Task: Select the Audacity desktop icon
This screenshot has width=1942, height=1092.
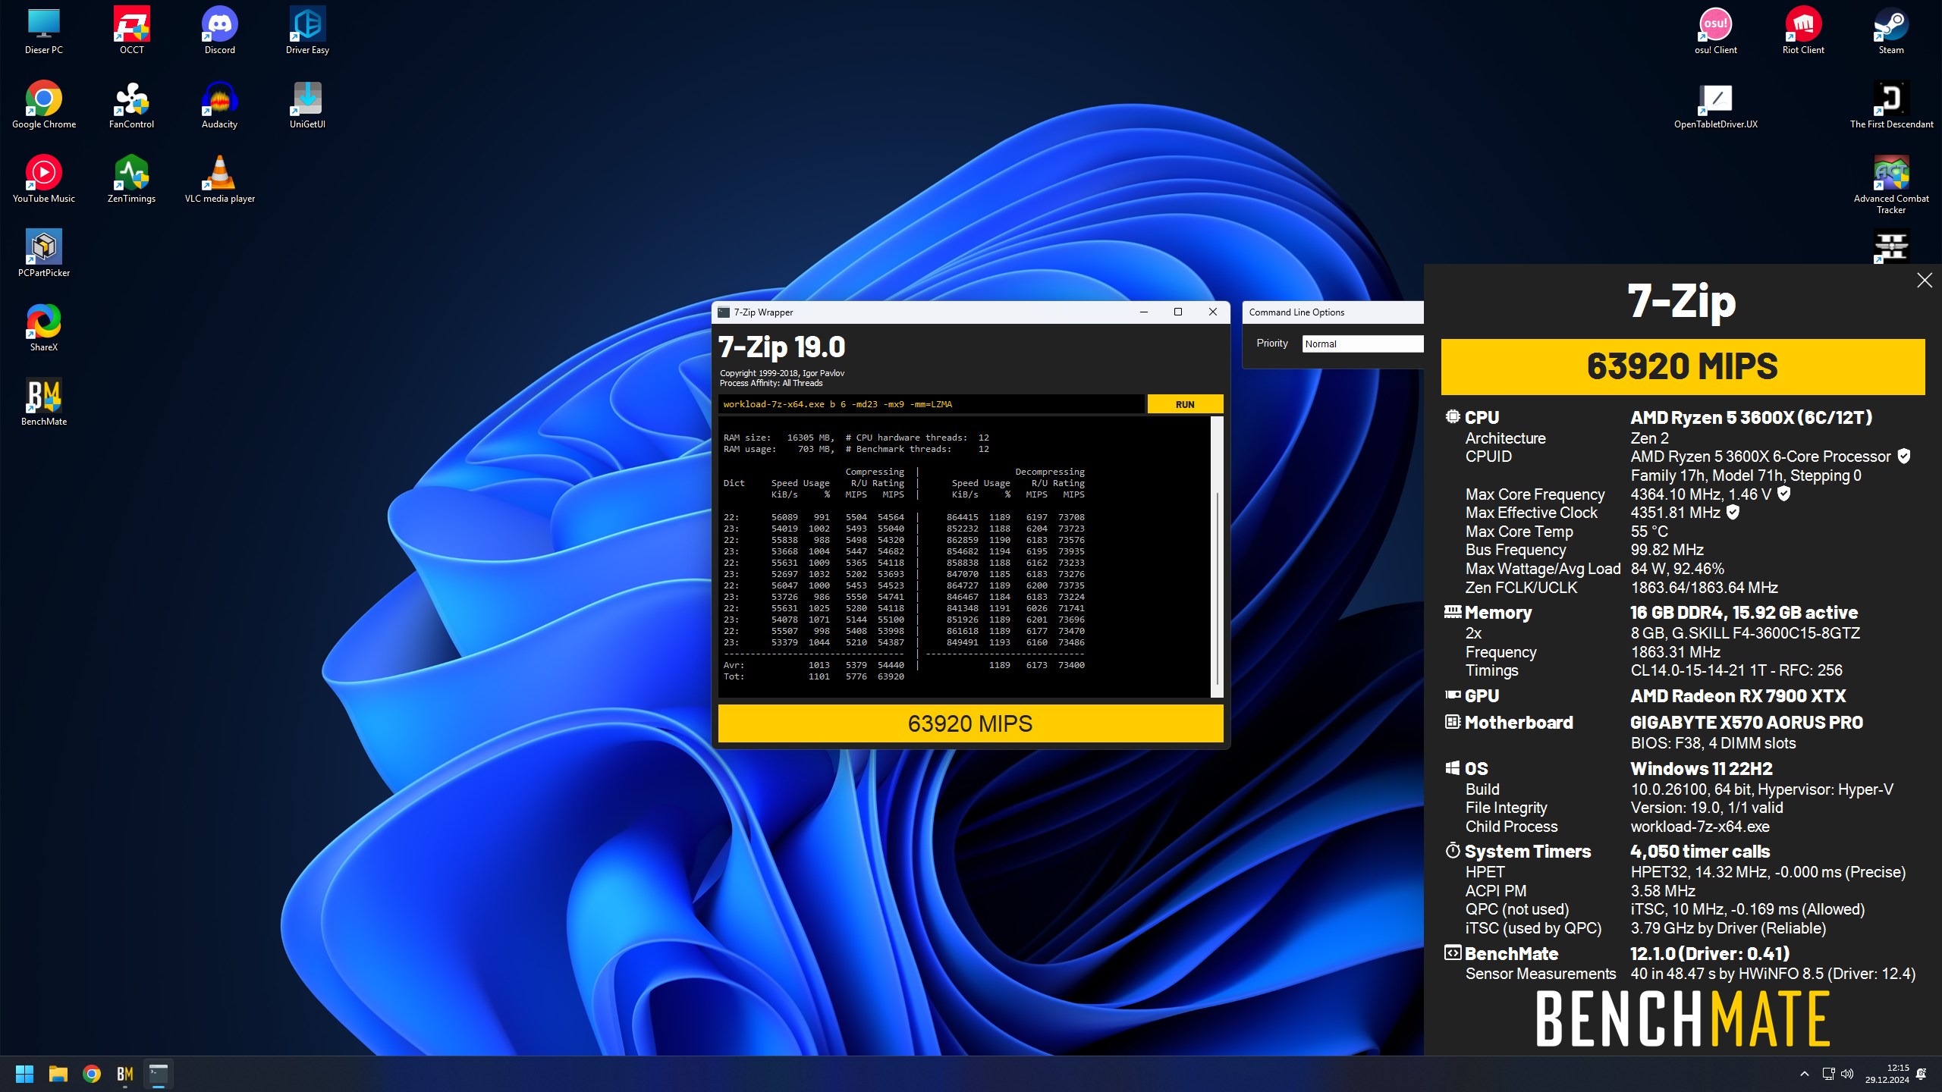Action: pyautogui.click(x=219, y=105)
